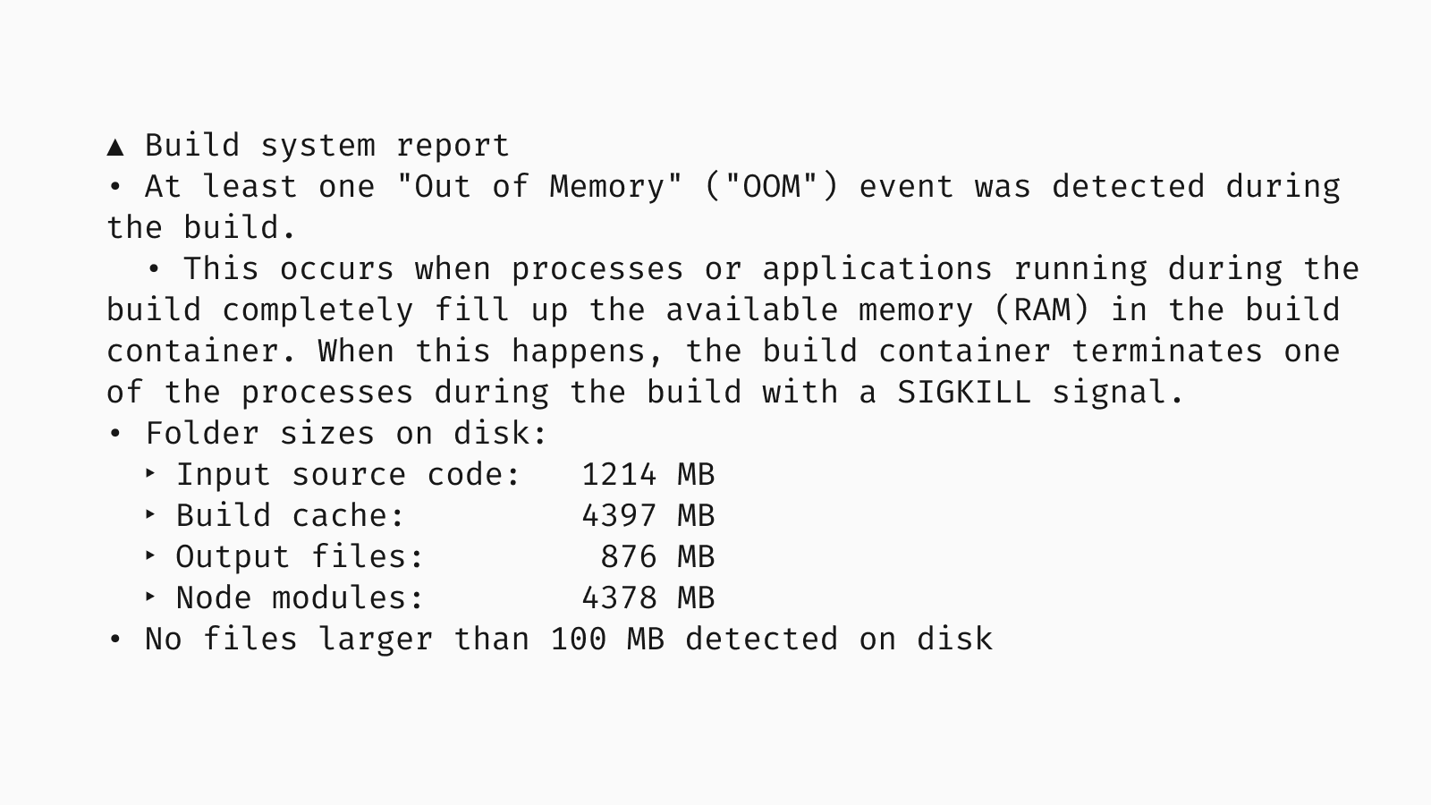Click the 4397 MB build cache size
Screen dimensions: 1431x805
click(x=648, y=516)
